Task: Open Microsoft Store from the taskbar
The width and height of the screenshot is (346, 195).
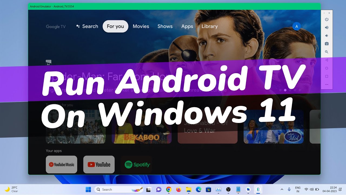Action: pyautogui.click(x=208, y=190)
